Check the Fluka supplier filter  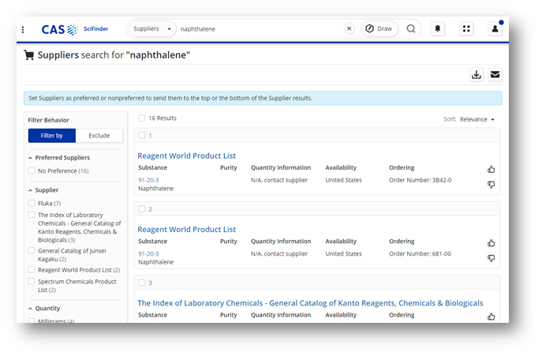(32, 203)
